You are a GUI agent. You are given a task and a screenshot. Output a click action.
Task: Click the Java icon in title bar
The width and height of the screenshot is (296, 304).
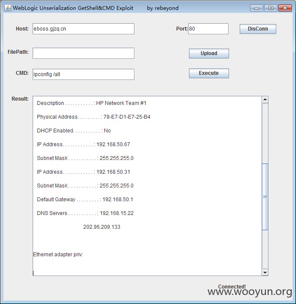(8, 8)
